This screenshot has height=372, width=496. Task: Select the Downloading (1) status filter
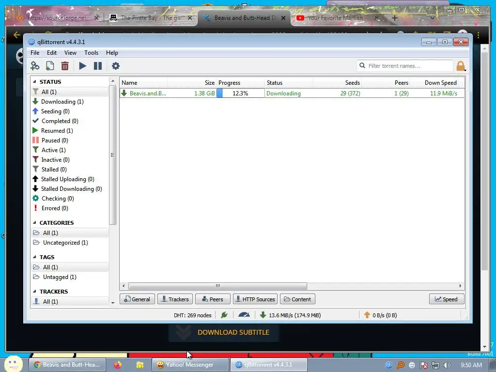pyautogui.click(x=62, y=102)
